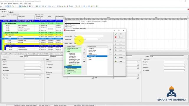
Task: Open the Help menu
Action: [x=30, y=4]
